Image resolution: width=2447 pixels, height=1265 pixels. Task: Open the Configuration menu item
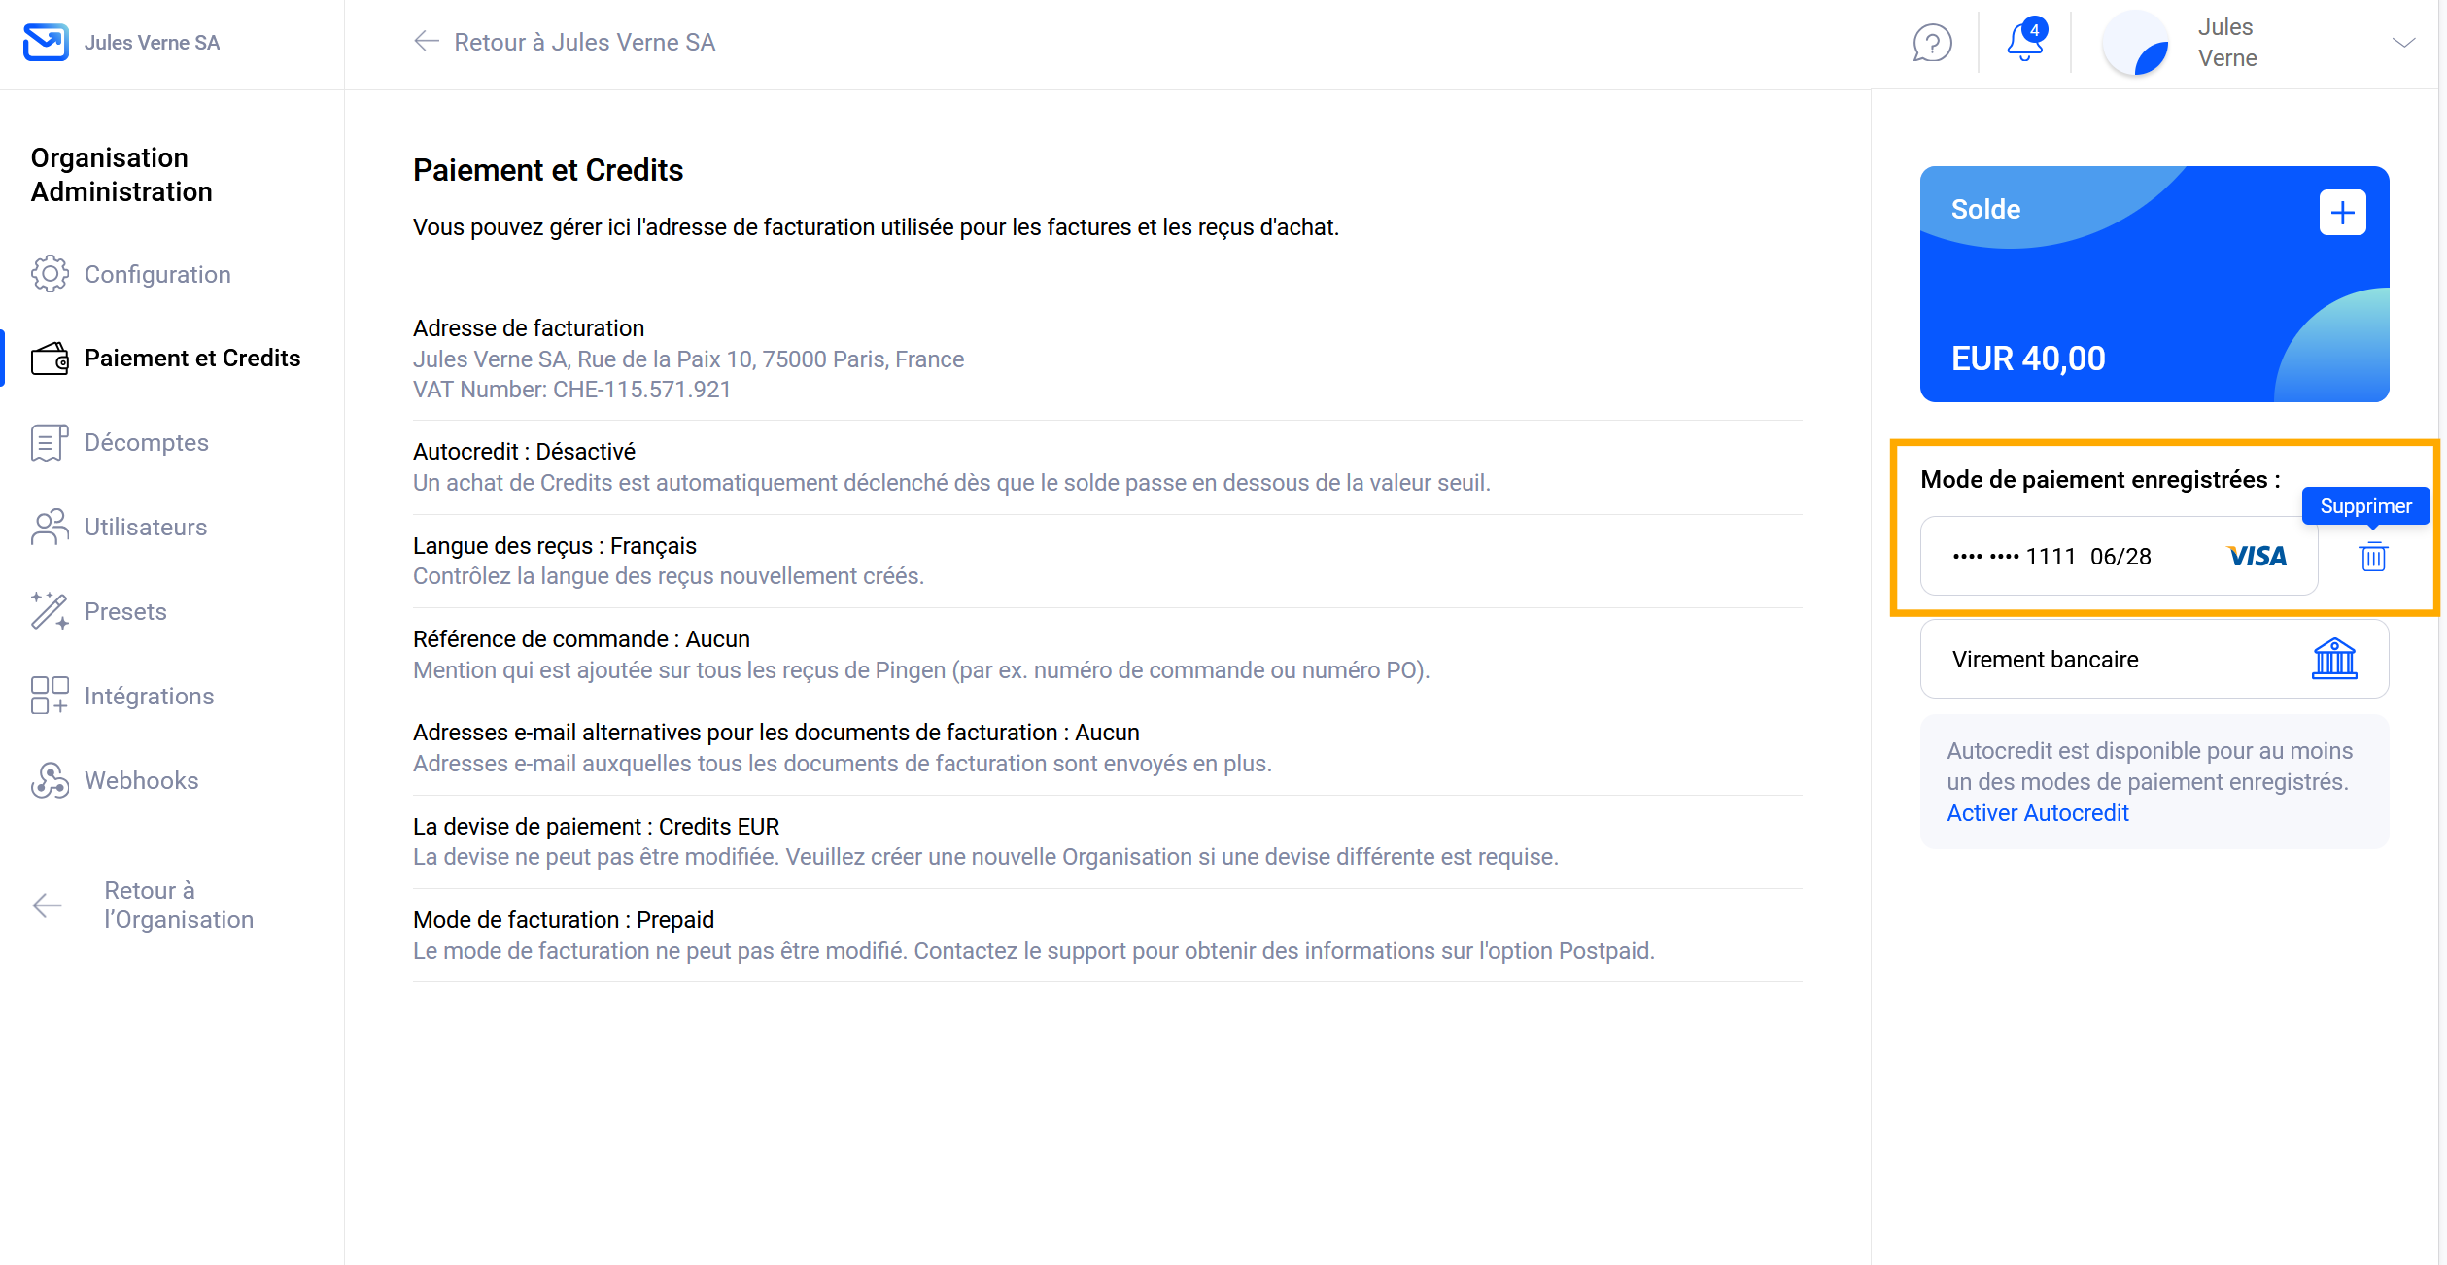point(157,275)
